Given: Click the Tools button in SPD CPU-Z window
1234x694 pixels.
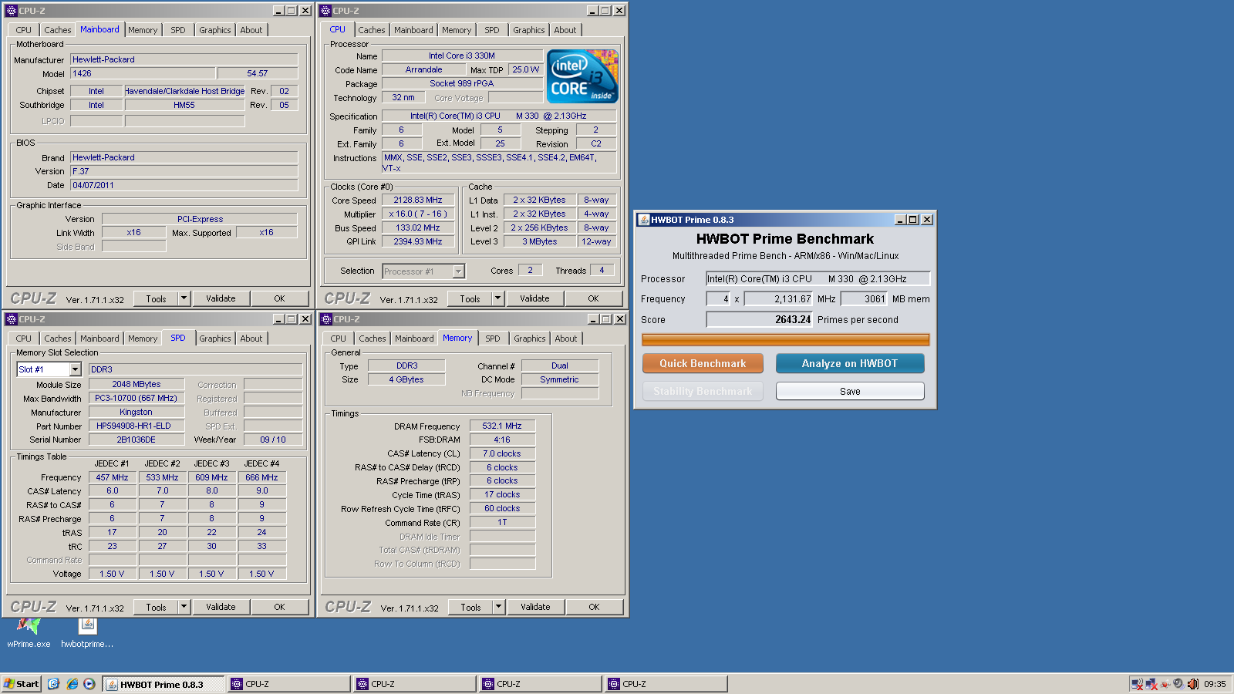Looking at the screenshot, I should pos(156,607).
